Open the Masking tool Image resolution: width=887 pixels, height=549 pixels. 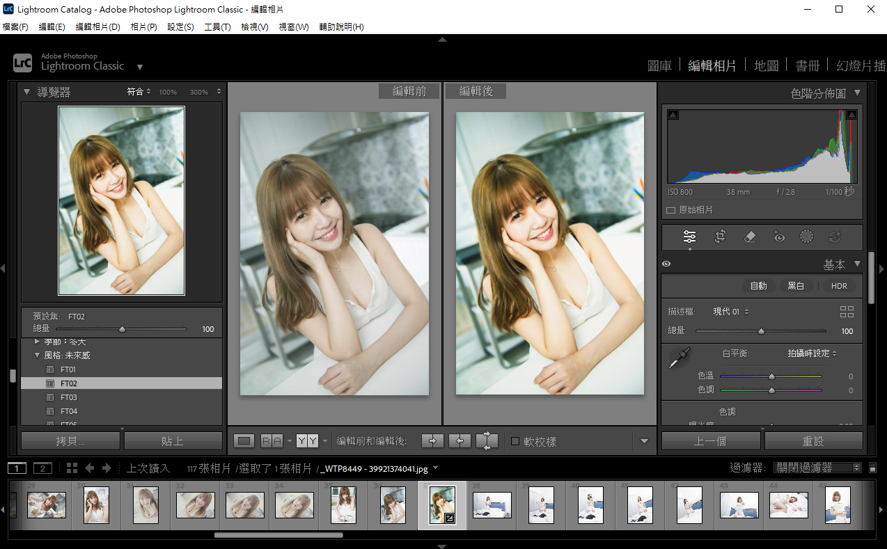pyautogui.click(x=806, y=237)
